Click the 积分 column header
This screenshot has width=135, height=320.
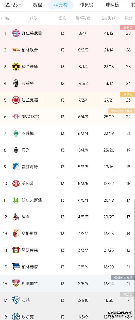(x=128, y=18)
